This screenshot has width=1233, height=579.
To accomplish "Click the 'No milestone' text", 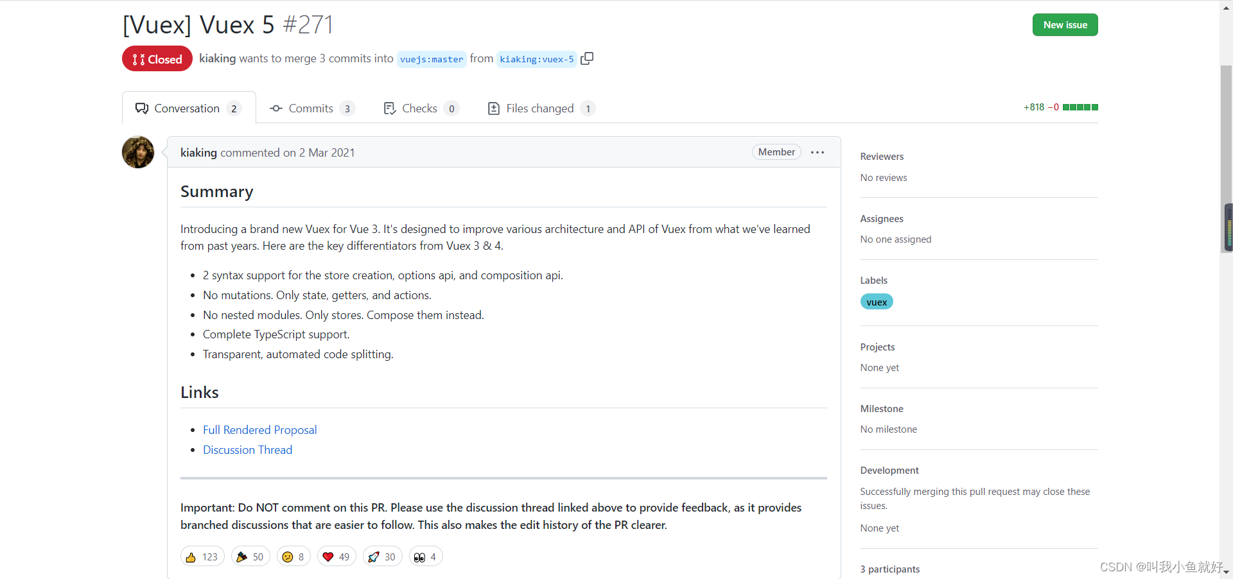I will click(889, 429).
